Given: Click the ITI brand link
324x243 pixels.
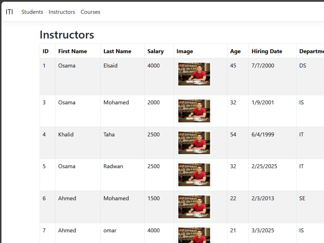Looking at the screenshot, I should (x=9, y=12).
